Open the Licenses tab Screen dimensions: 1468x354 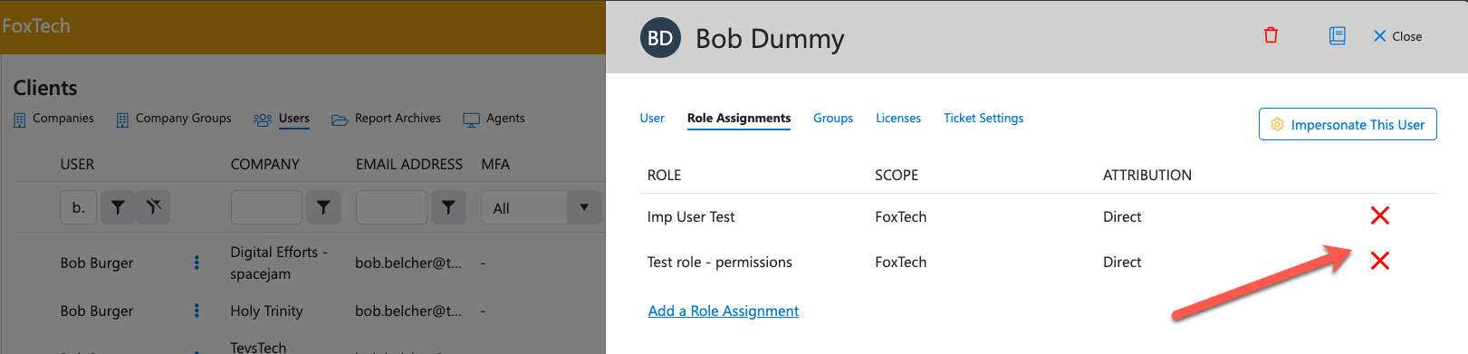(x=898, y=118)
